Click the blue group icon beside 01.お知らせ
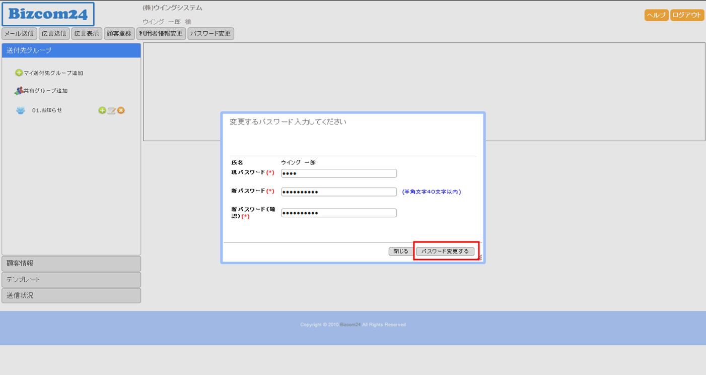The height and width of the screenshot is (375, 706). (x=20, y=110)
